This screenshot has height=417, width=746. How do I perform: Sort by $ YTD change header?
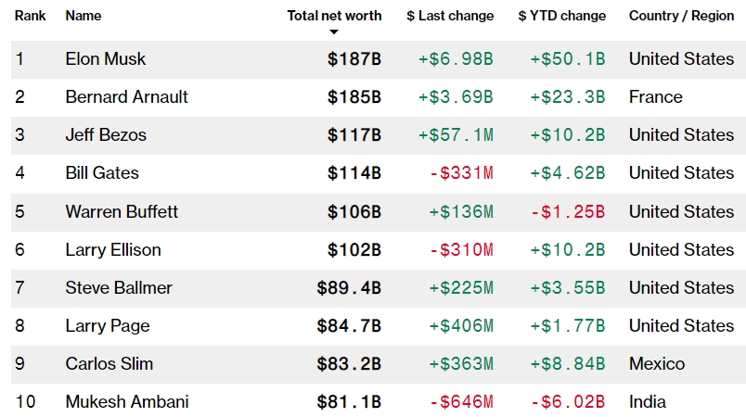pos(562,16)
